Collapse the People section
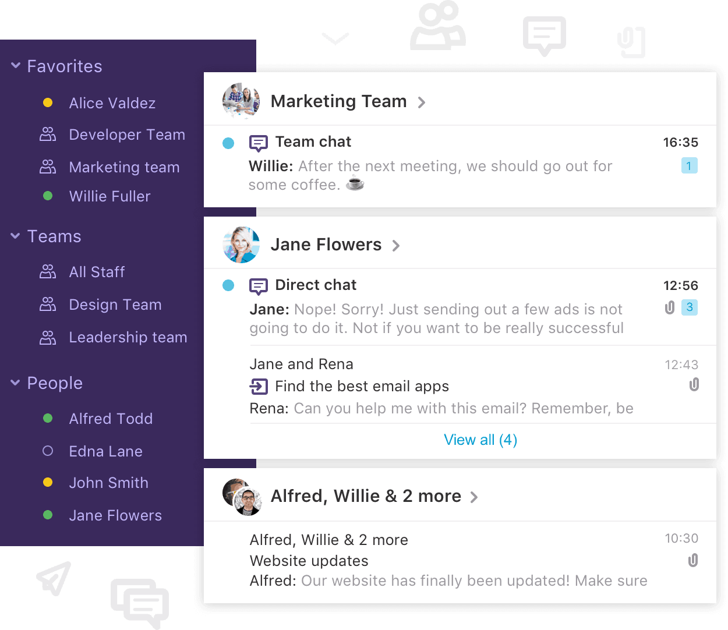The image size is (728, 630). tap(16, 383)
